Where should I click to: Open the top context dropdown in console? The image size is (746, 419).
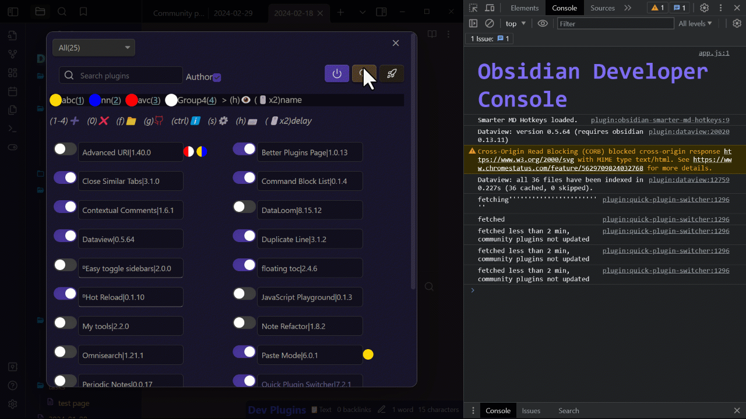[x=515, y=23]
